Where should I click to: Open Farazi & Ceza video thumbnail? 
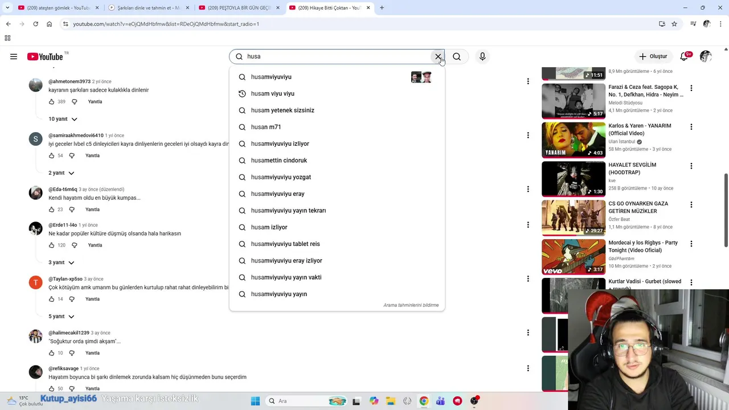point(574,101)
